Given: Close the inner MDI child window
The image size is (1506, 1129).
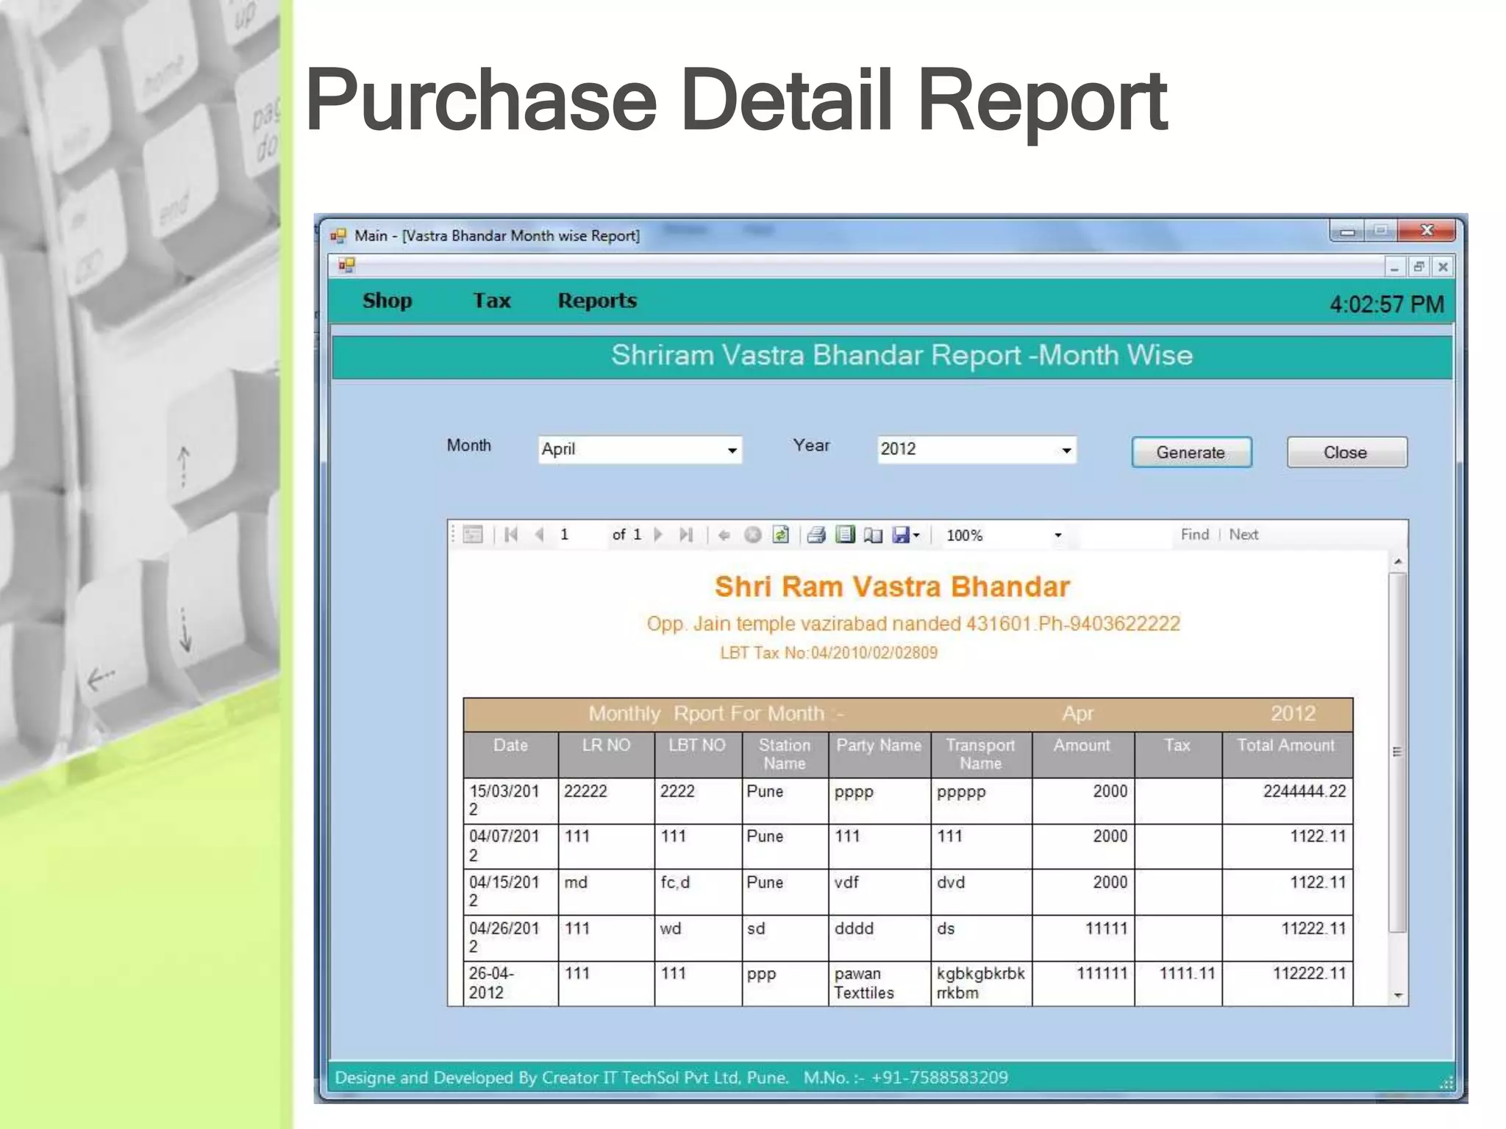Looking at the screenshot, I should pyautogui.click(x=1443, y=267).
